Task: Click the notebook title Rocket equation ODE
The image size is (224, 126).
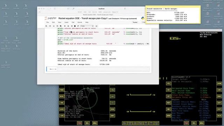Action: [x=83, y=18]
